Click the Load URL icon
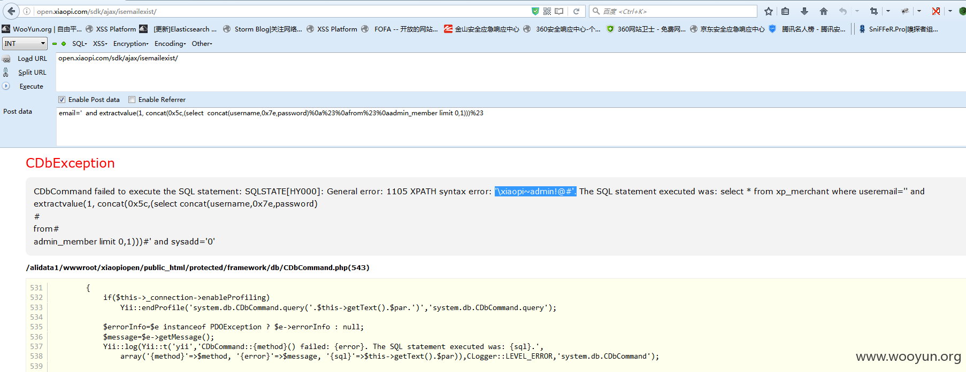 click(6, 59)
